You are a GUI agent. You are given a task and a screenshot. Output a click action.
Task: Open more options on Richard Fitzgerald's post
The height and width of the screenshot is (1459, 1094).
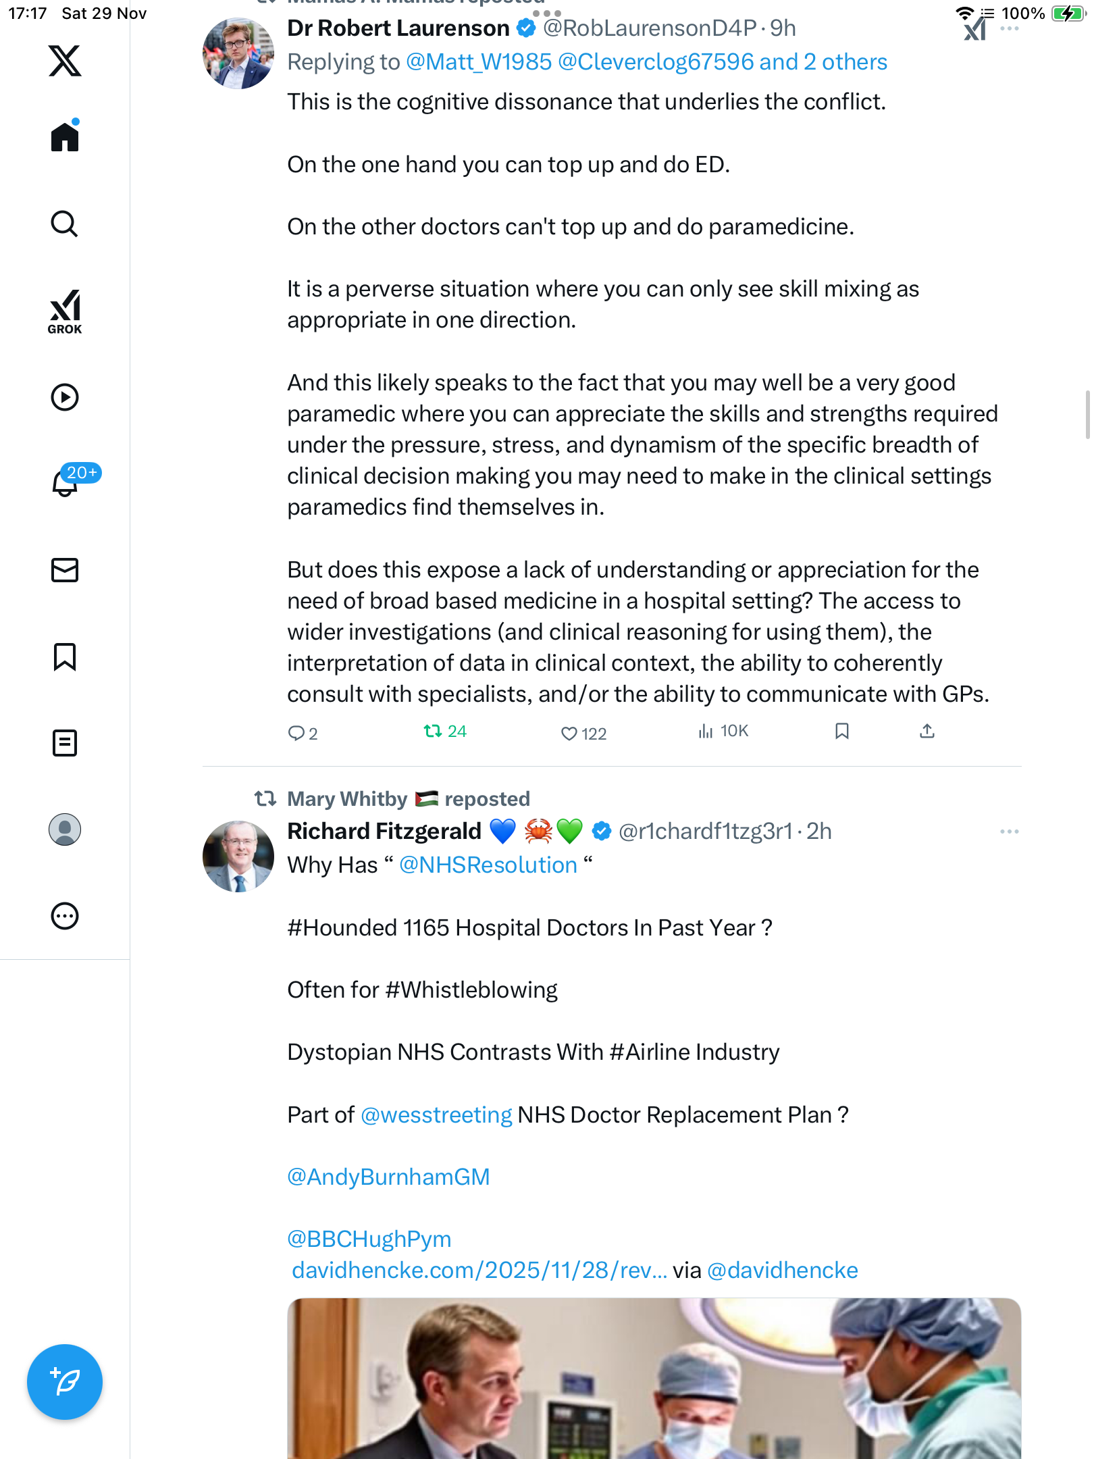point(1009,831)
